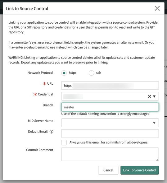Click Link To Source Control button
Viewport: 167px width, 183px height.
[140, 170]
